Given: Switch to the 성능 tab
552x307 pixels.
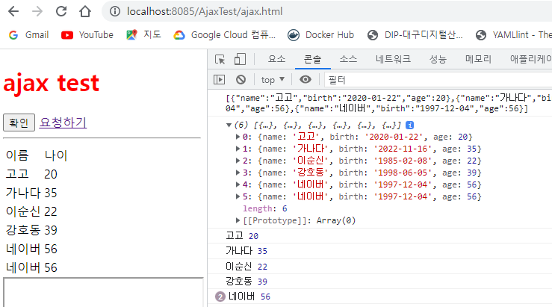Looking at the screenshot, I should pos(438,59).
